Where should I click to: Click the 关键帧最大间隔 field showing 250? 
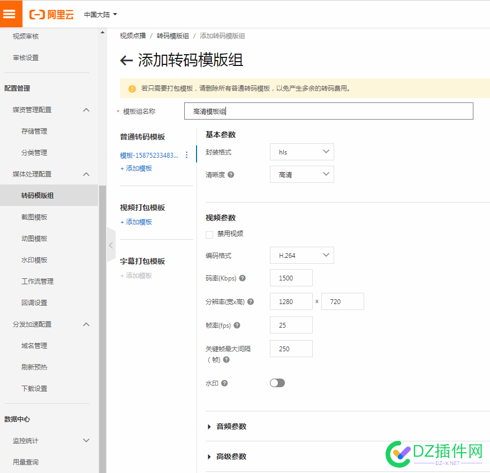(x=291, y=349)
